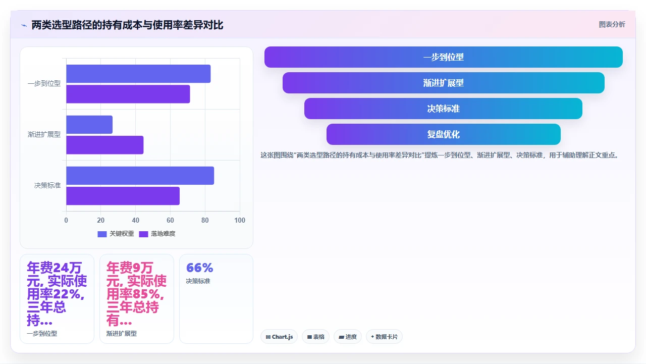Click the 一步到位型 关键权重 bar
The height and width of the screenshot is (364, 646).
138,74
